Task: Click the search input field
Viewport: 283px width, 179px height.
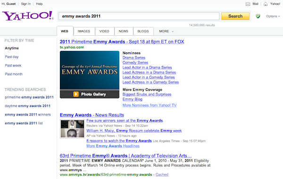Action: coord(139,16)
